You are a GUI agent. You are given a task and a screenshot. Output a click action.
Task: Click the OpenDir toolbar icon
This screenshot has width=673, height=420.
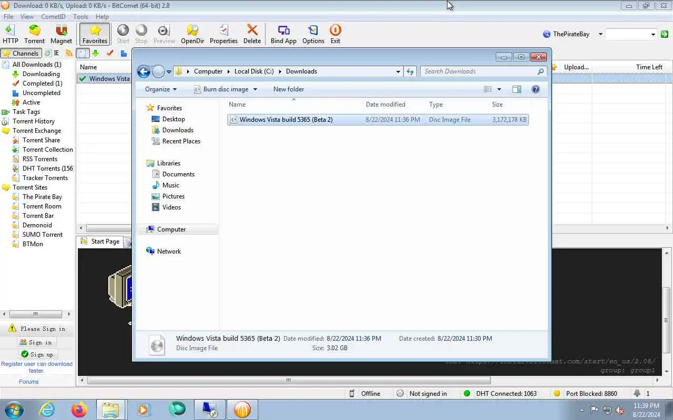click(x=192, y=34)
